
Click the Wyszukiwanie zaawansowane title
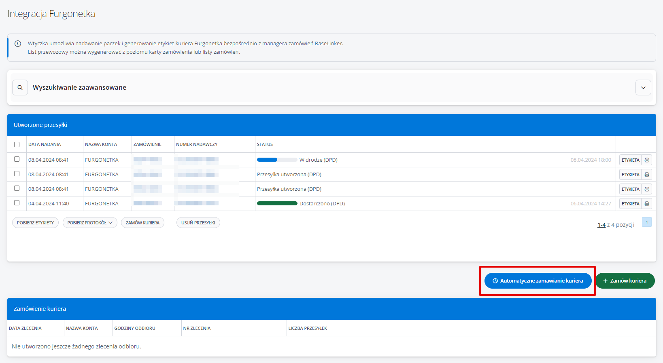(79, 88)
